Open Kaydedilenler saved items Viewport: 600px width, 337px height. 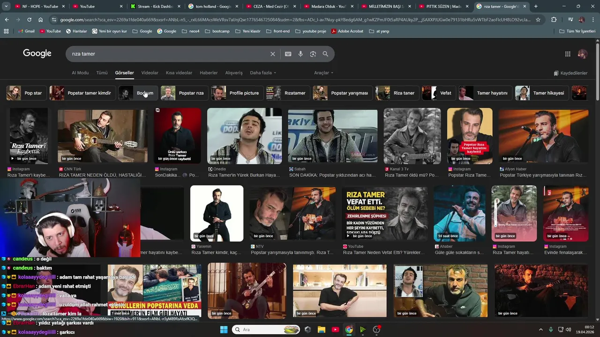[x=570, y=73]
